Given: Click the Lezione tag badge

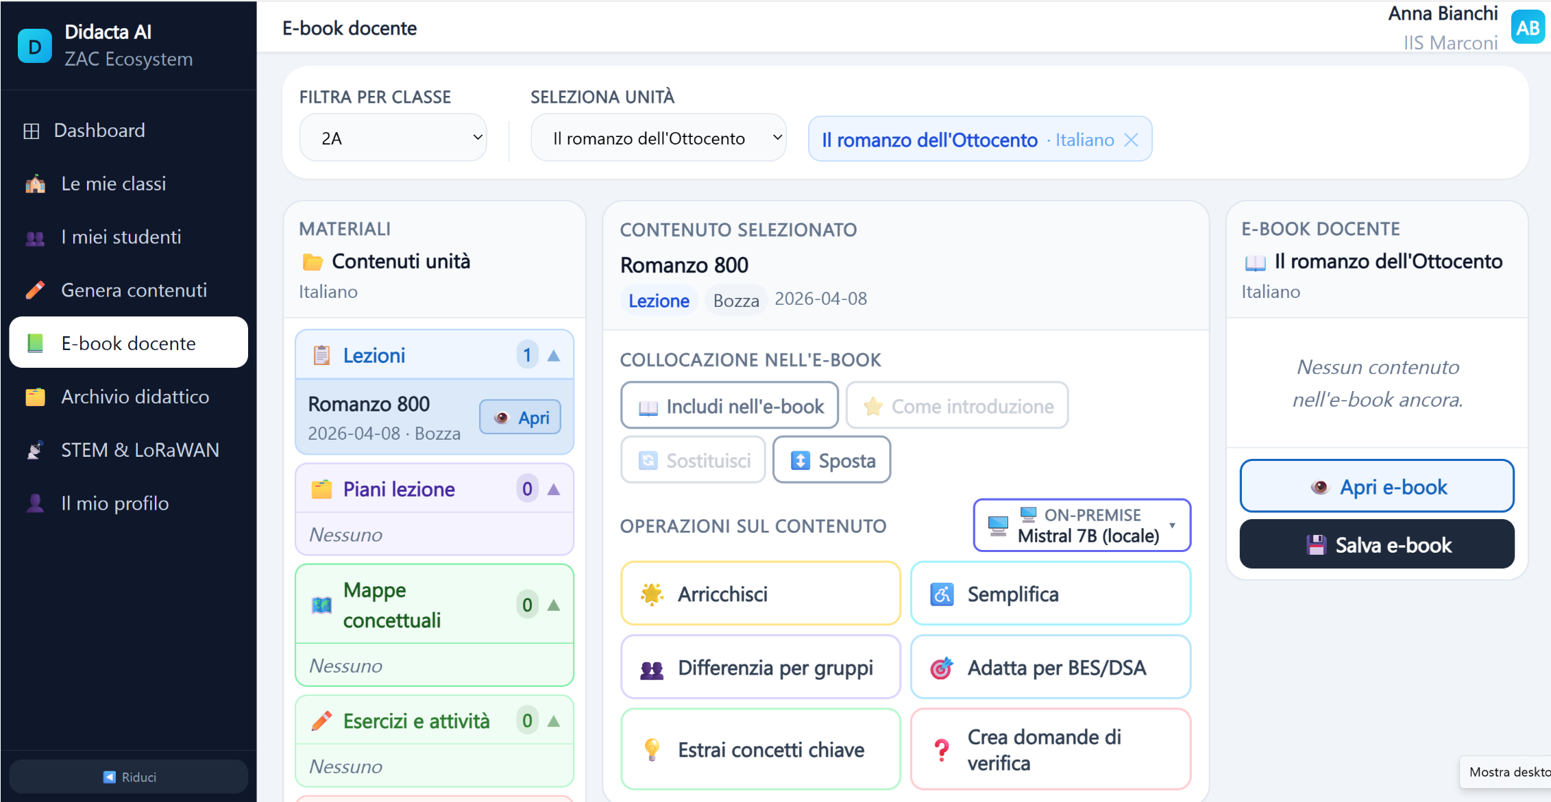Looking at the screenshot, I should pyautogui.click(x=659, y=301).
